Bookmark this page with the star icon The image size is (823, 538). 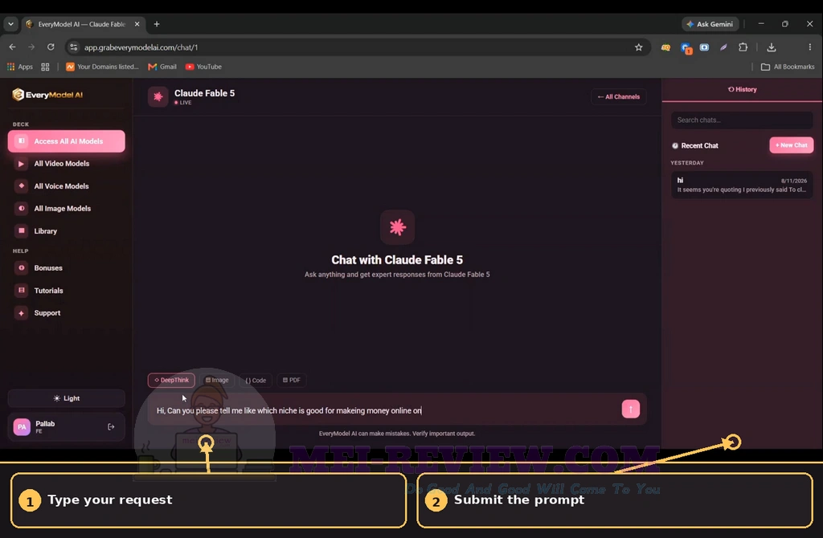tap(638, 47)
